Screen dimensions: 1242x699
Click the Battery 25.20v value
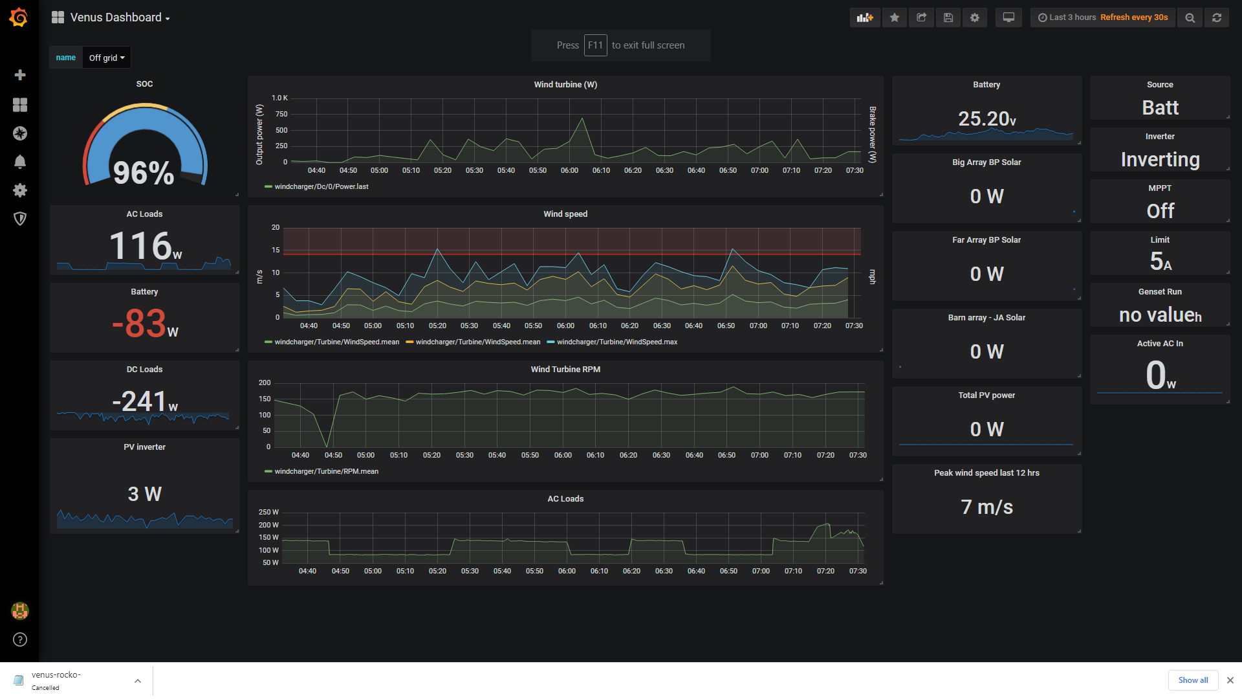coord(986,118)
